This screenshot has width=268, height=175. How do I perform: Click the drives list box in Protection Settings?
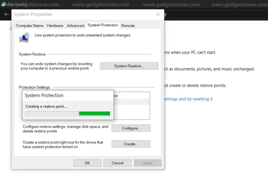point(132,106)
